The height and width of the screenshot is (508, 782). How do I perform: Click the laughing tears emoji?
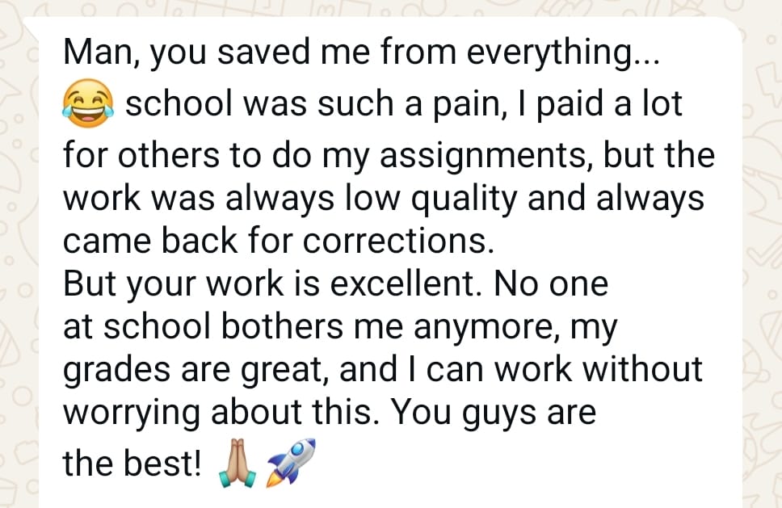pos(88,103)
